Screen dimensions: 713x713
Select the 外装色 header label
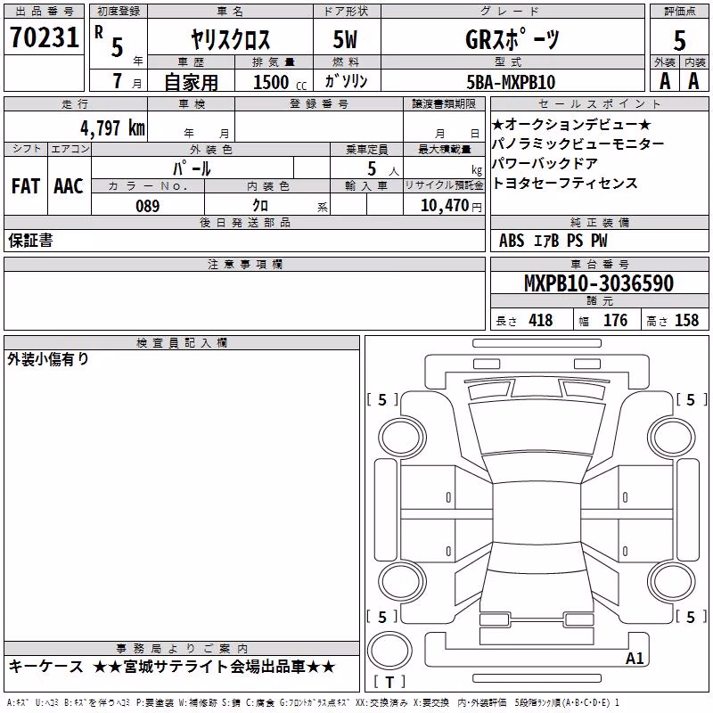tap(210, 149)
